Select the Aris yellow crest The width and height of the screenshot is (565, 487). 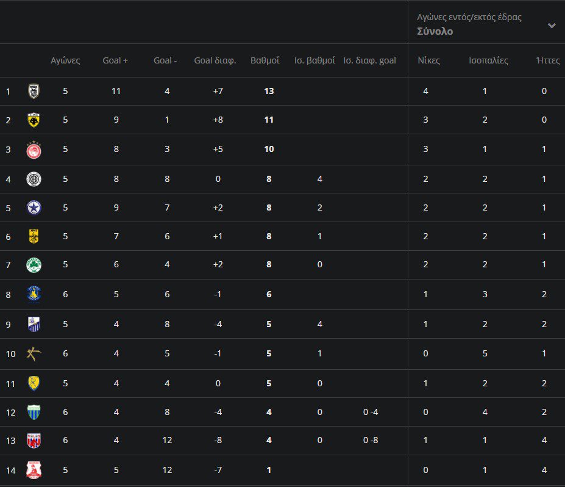pyautogui.click(x=34, y=236)
